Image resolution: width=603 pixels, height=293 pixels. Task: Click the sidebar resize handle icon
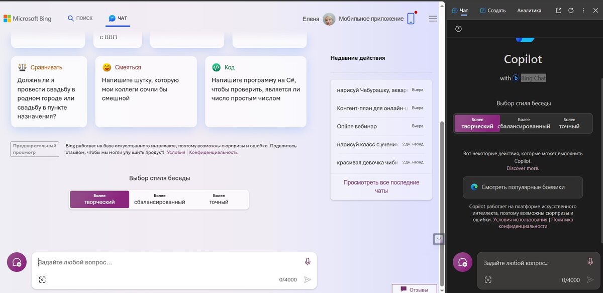click(439, 239)
